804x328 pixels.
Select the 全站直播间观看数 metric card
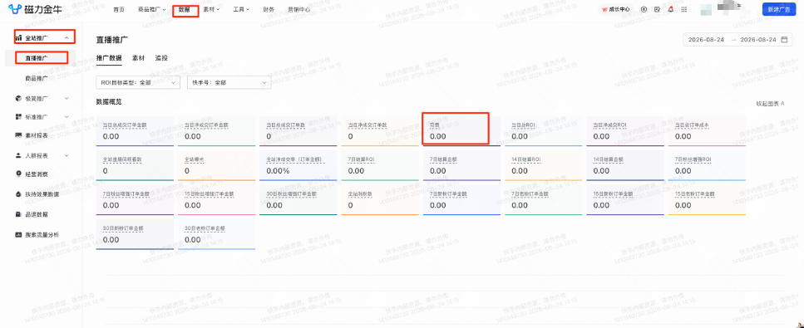click(135, 165)
